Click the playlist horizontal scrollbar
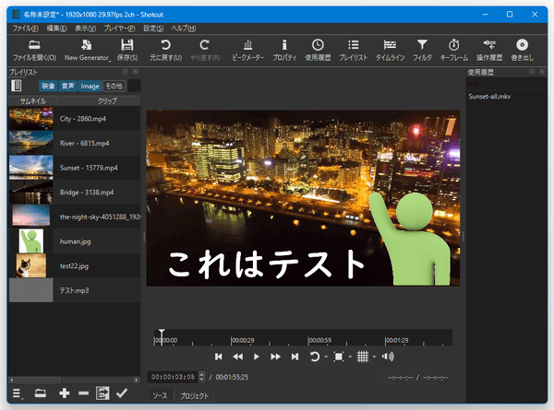554x410 pixels. [74, 380]
